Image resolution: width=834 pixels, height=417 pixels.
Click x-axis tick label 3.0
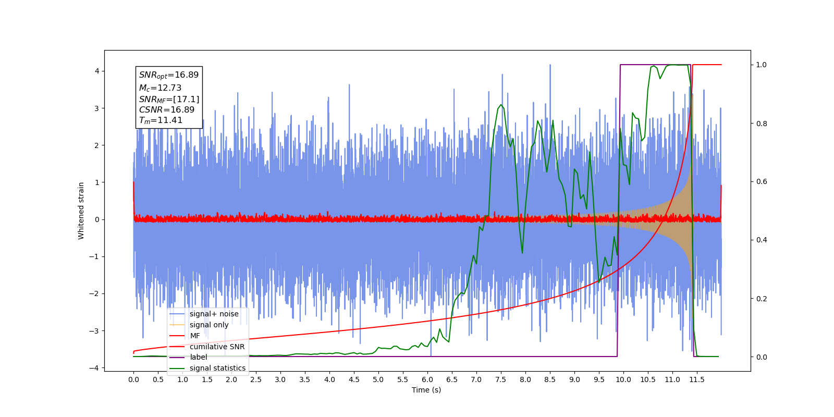280,379
